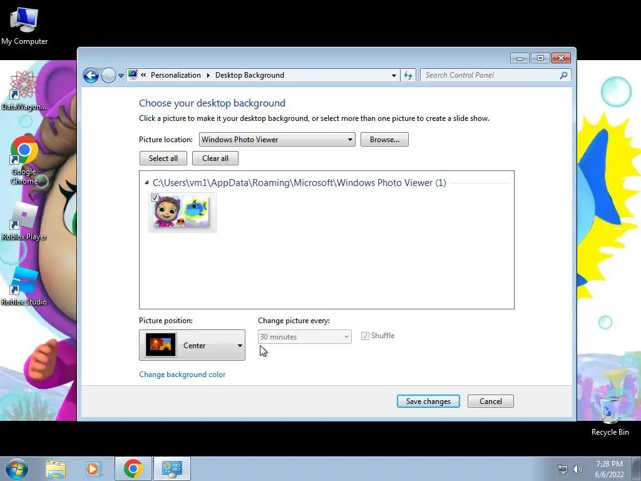Viewport: 641px width, 481px height.
Task: Open the Picture location dropdown
Action: click(277, 140)
